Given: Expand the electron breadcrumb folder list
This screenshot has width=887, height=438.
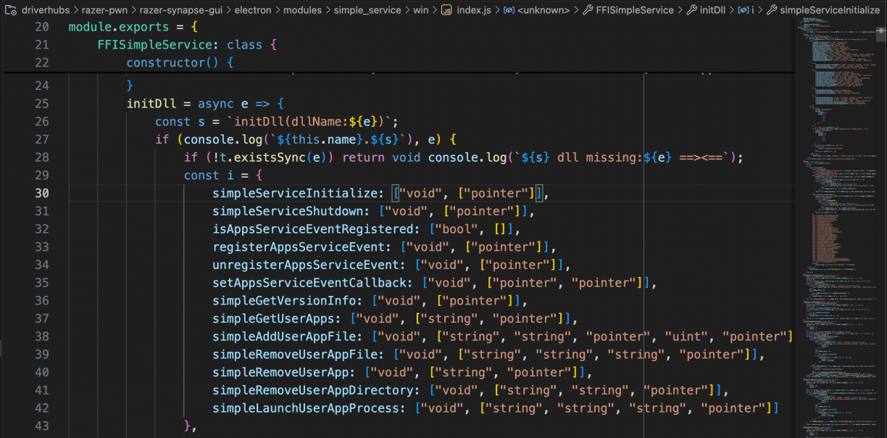Looking at the screenshot, I should [x=252, y=10].
